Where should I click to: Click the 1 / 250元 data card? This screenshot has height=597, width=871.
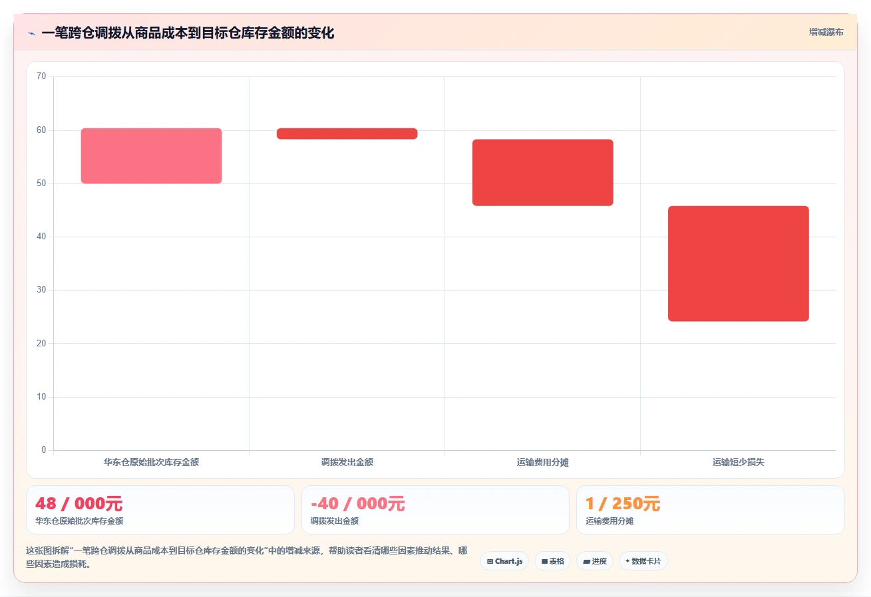click(710, 510)
